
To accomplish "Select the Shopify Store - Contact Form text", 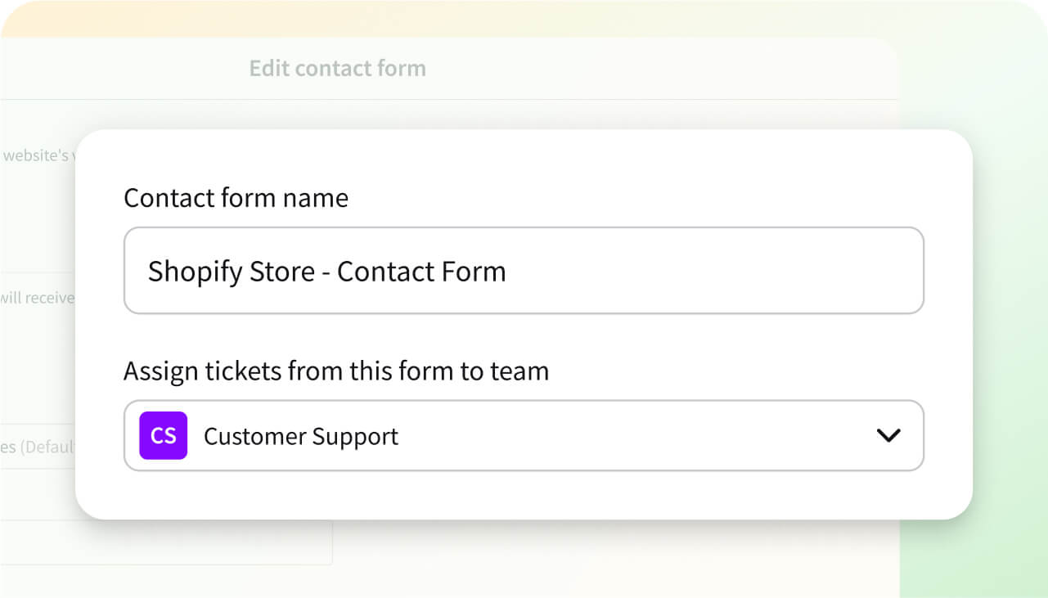I will [x=326, y=271].
